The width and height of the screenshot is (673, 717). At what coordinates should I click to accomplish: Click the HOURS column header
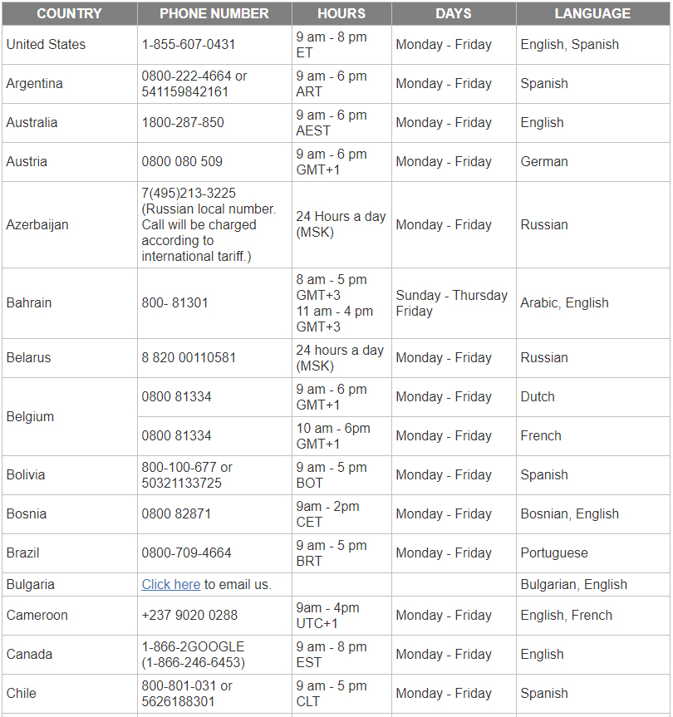[x=341, y=13]
